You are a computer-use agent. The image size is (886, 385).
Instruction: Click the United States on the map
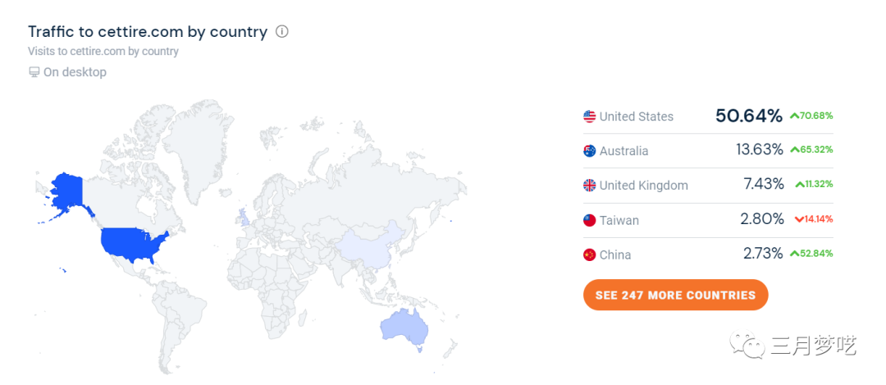click(133, 244)
